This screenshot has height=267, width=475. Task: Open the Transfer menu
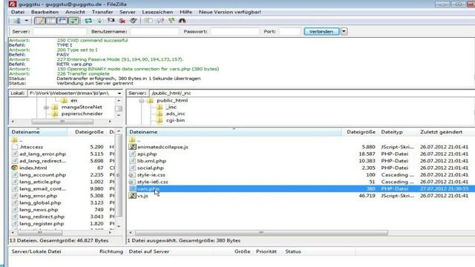[x=102, y=12]
